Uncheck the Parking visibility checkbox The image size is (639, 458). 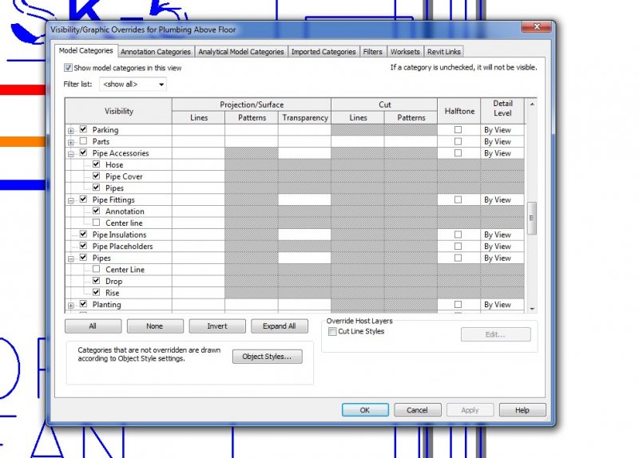pyautogui.click(x=83, y=129)
